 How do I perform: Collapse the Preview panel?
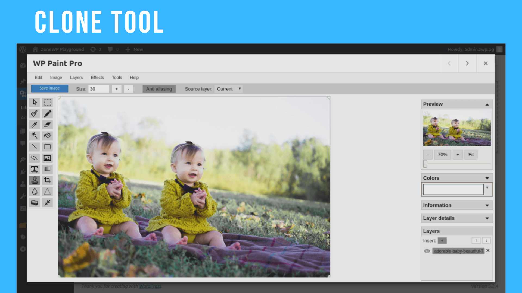(x=487, y=104)
